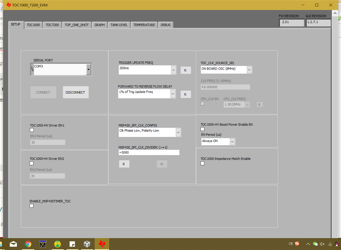Image resolution: width=341 pixels, height=250 pixels.
Task: Open the TANK LEVEL tab
Action: (119, 25)
